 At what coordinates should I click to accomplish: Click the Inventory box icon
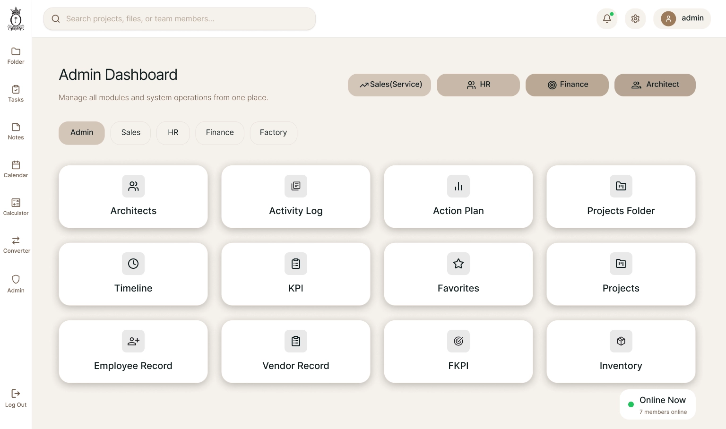point(621,341)
